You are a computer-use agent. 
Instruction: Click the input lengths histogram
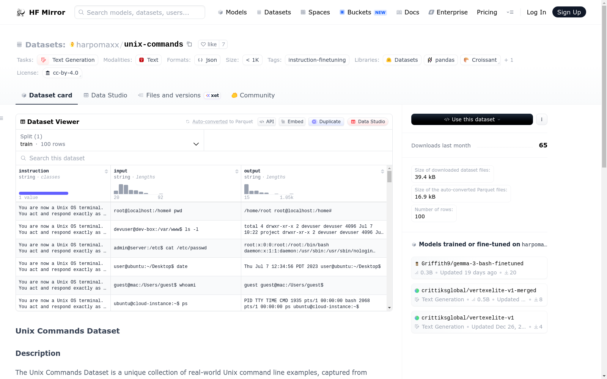click(x=138, y=189)
